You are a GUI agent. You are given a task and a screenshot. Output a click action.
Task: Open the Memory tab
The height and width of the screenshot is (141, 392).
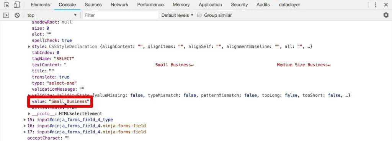pos(181,5)
